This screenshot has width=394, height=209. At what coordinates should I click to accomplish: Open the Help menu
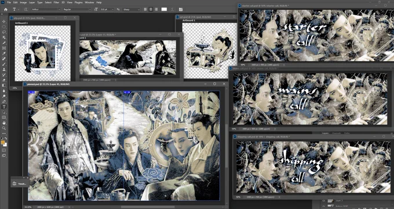99,2
